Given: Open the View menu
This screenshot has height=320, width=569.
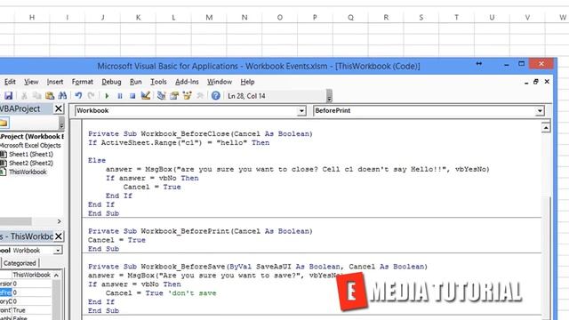Looking at the screenshot, I should coord(31,82).
